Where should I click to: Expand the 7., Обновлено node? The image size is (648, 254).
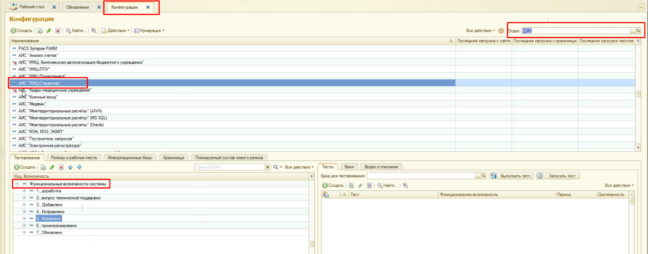pos(24,233)
